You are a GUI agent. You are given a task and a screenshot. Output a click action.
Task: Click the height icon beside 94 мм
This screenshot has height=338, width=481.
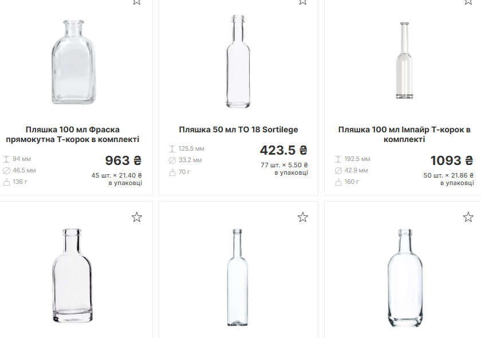click(6, 159)
